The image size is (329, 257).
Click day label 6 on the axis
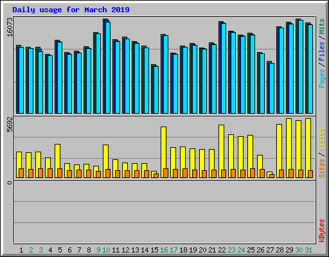[x=69, y=250]
